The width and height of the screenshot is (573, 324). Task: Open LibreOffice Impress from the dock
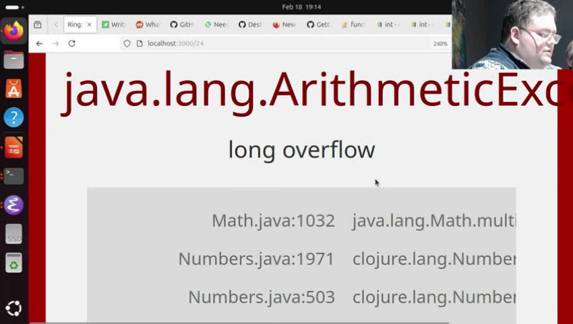click(x=13, y=146)
